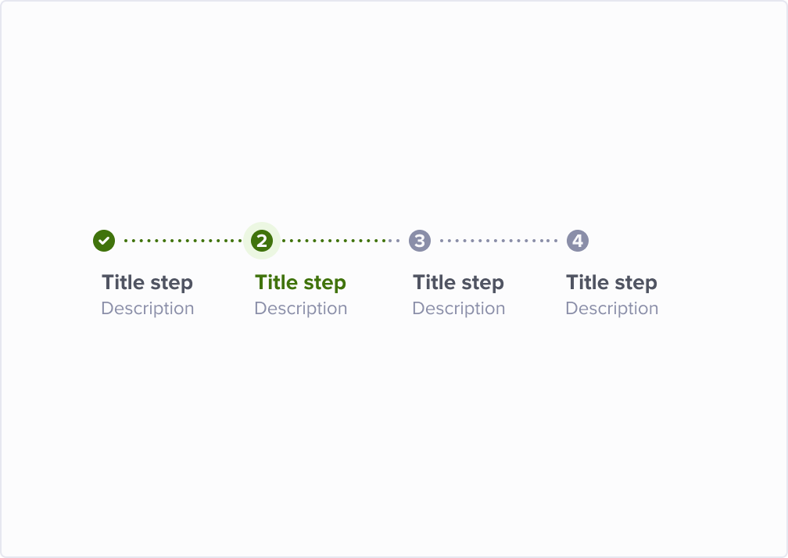
Task: Click Description under the green title
Action: (x=300, y=309)
